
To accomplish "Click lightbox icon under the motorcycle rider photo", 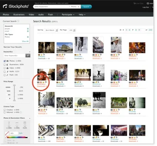I will click(64, 137).
